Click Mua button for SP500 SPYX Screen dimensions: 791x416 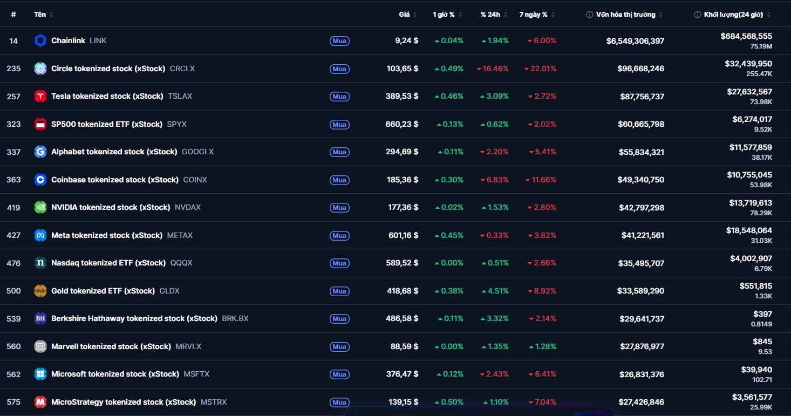click(x=339, y=125)
